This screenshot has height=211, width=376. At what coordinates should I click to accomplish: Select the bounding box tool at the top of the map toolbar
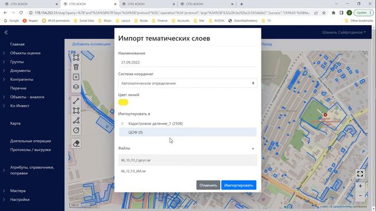76,57
